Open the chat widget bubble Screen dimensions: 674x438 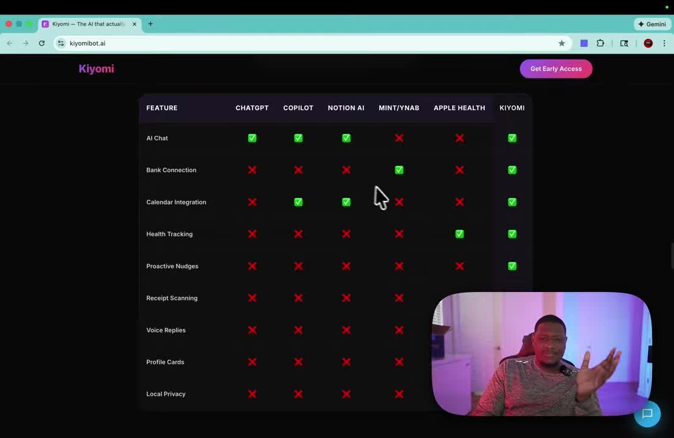click(x=647, y=414)
